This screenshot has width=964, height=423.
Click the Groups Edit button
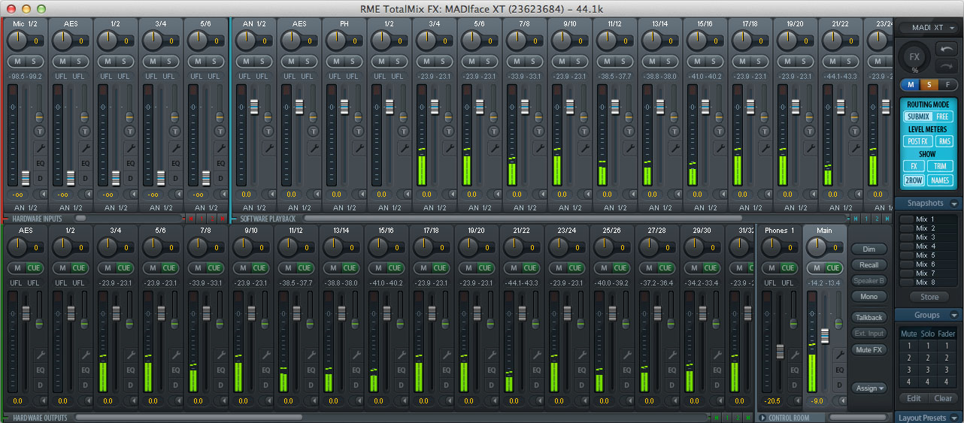tap(914, 398)
